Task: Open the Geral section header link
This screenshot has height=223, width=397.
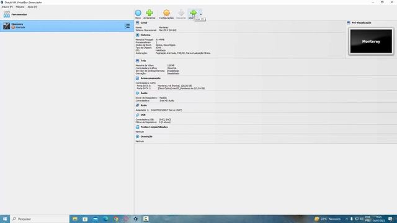Action: tap(144, 23)
